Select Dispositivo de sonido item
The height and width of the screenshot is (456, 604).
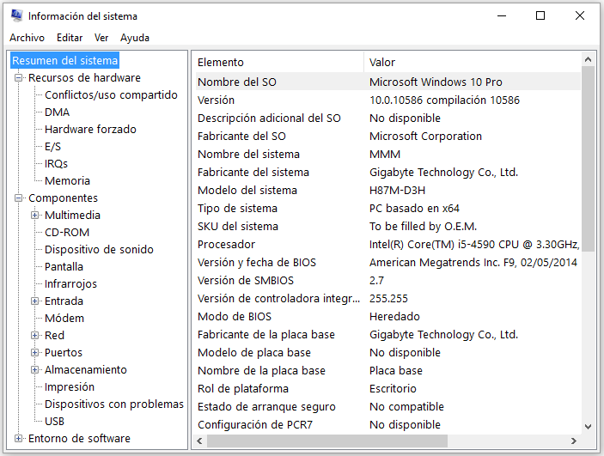point(99,250)
